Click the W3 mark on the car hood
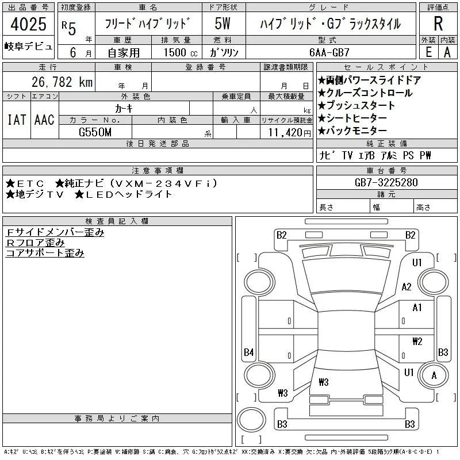The height and width of the screenshot is (460, 460). pos(324,382)
